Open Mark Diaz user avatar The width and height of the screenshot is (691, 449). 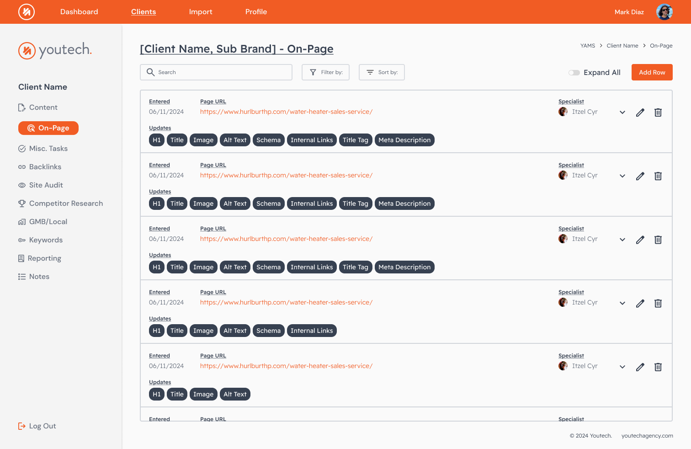point(664,12)
